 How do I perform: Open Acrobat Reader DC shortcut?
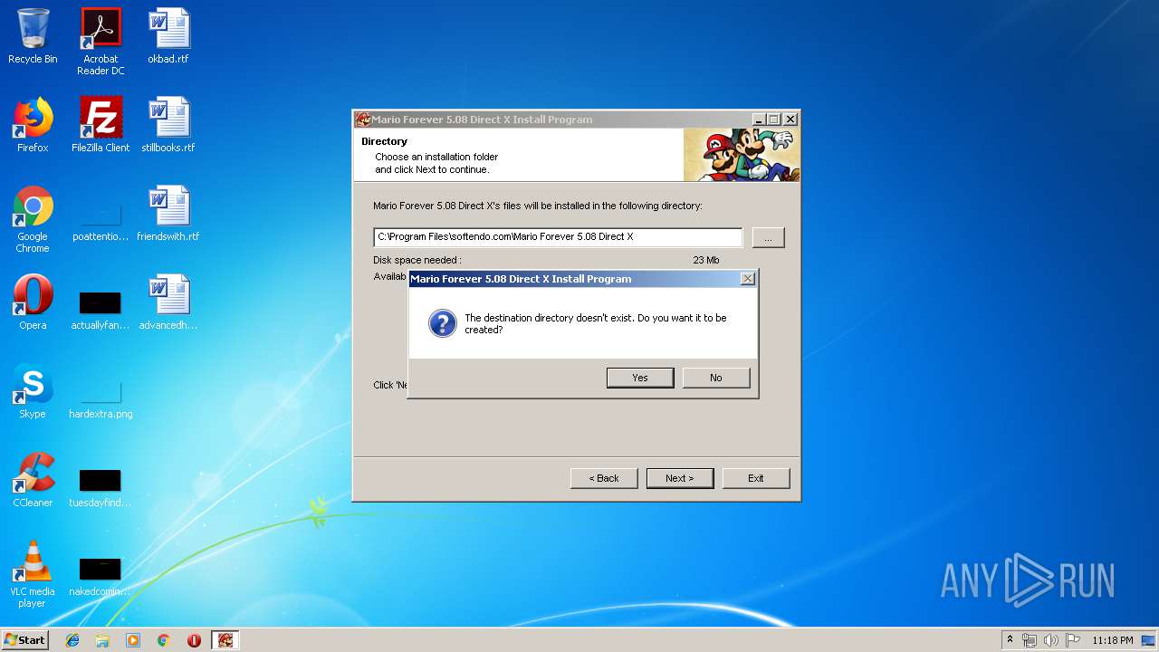(101, 42)
